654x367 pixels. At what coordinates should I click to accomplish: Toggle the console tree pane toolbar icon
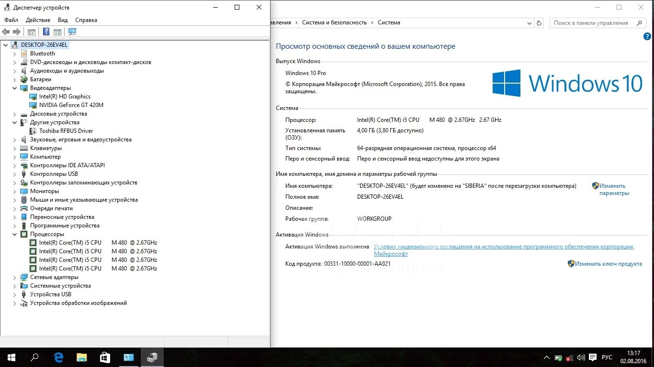pos(32,32)
